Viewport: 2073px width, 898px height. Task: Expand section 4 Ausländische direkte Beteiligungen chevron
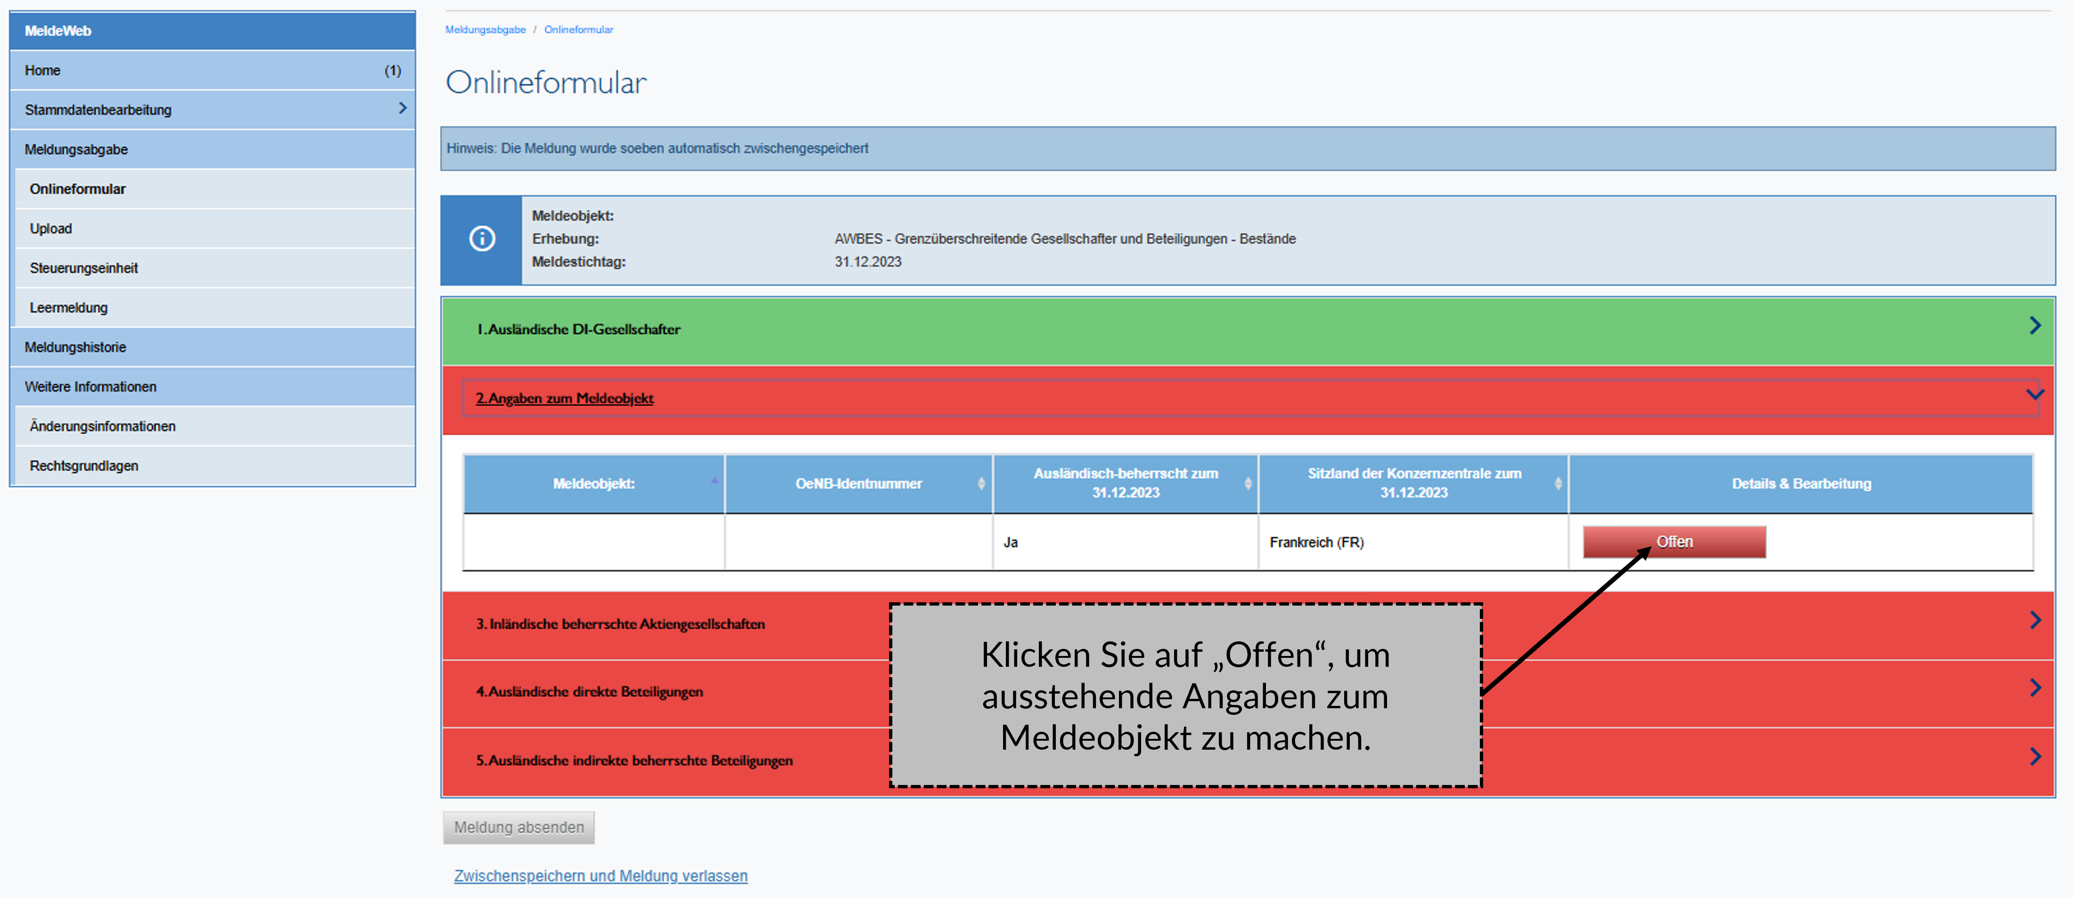(x=2034, y=688)
